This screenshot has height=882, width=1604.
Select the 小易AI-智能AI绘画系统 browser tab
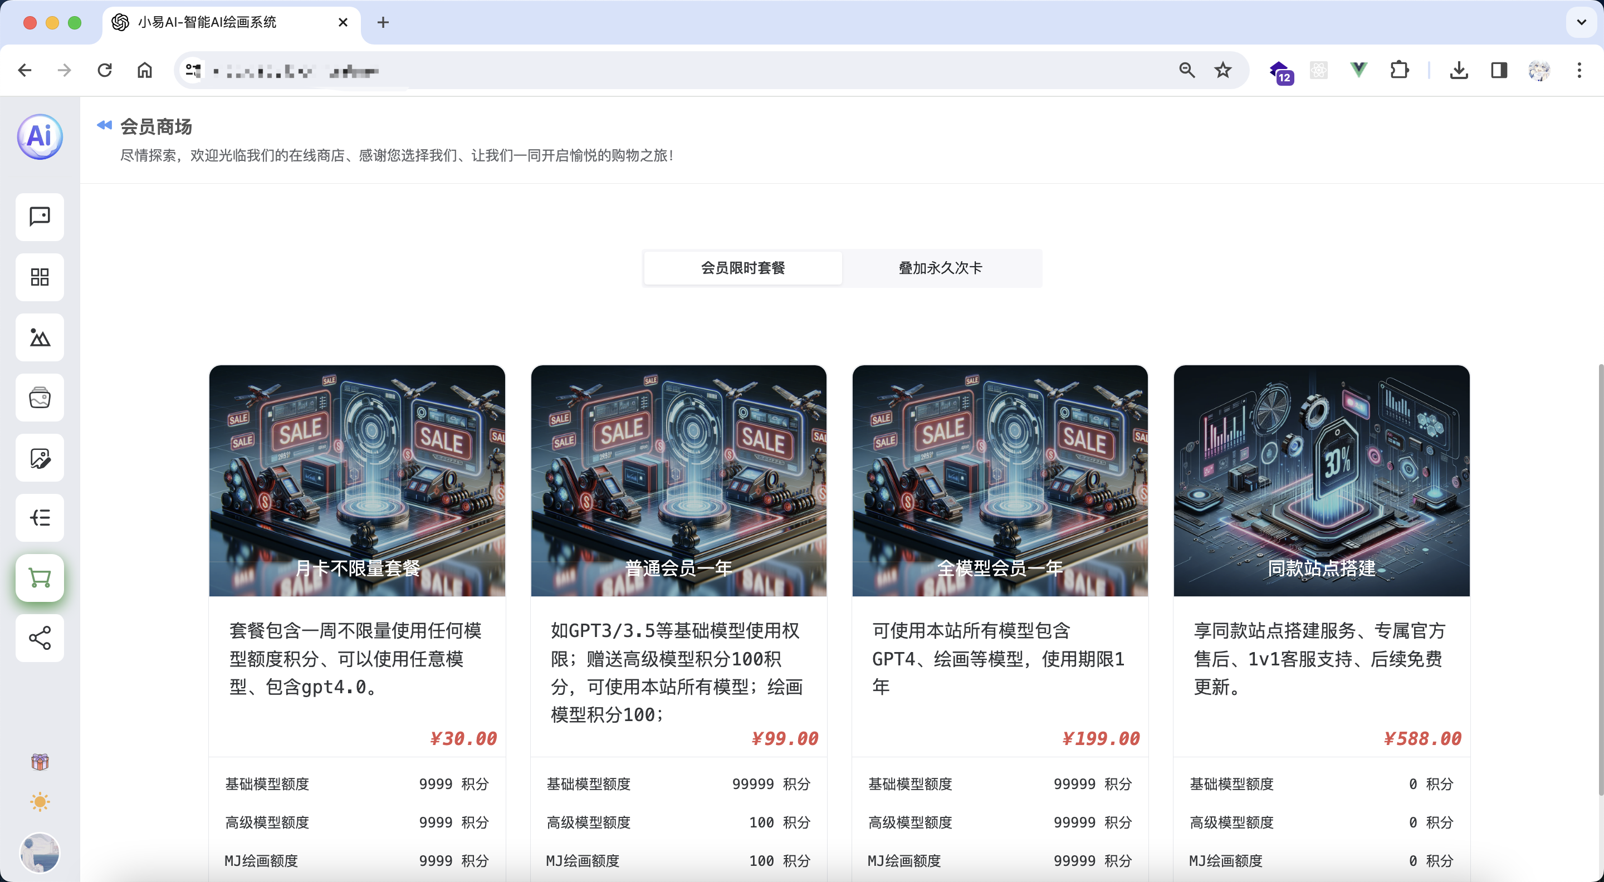click(231, 22)
